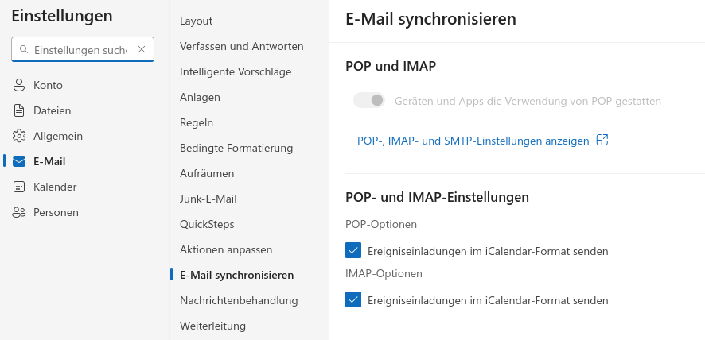This screenshot has width=705, height=340.
Task: Uncheck iCalendar checkbox under POP-Optionen
Action: click(x=353, y=250)
